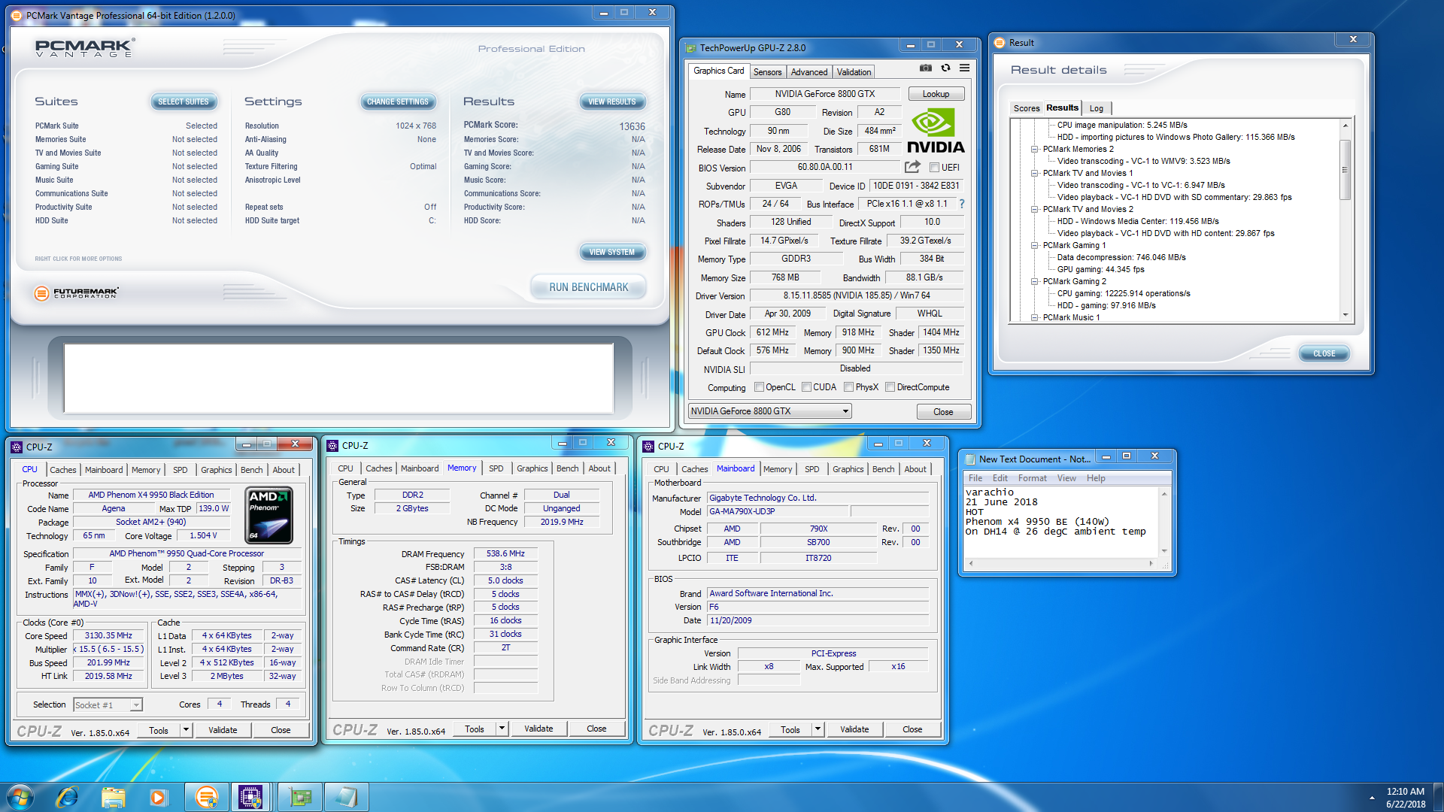Switch to PCMark Vantage orange taskbar icon
The width and height of the screenshot is (1444, 812).
tap(206, 797)
